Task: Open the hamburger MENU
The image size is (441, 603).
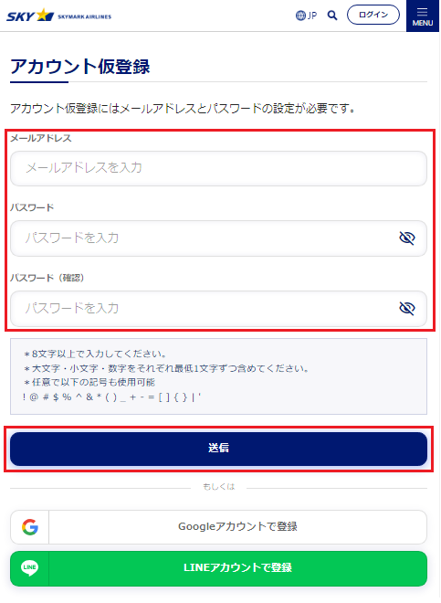Action: [x=423, y=16]
